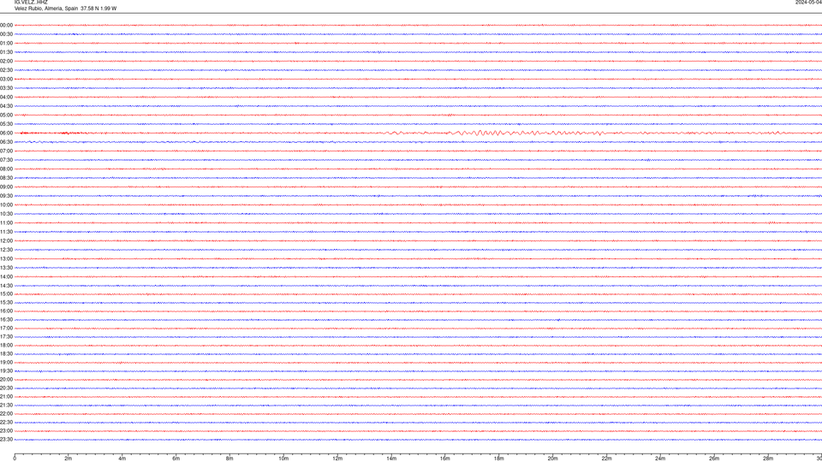Pick the 16:00 trace label

tap(6, 311)
